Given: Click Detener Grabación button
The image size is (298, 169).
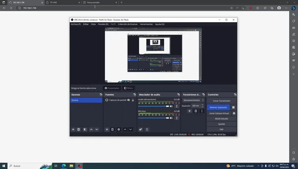Looking at the screenshot, I should (218, 107).
